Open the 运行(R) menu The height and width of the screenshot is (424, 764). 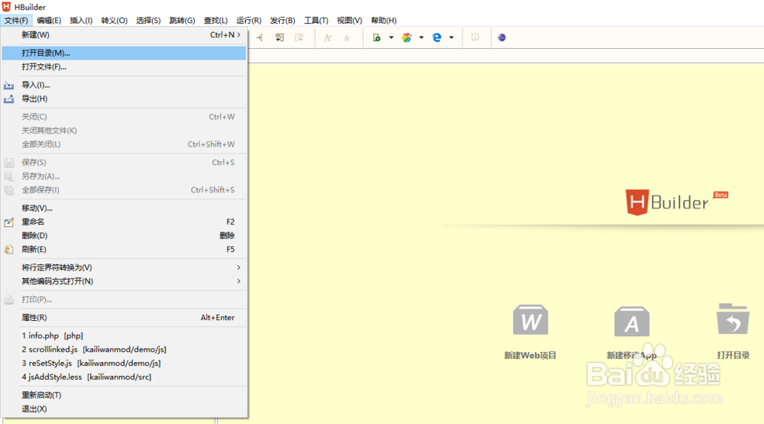click(248, 21)
